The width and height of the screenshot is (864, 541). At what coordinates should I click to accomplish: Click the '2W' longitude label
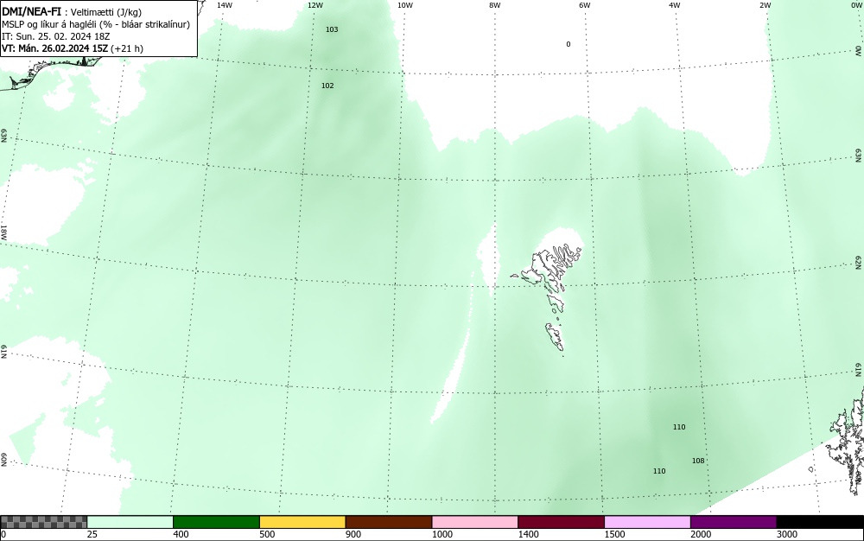pos(765,5)
